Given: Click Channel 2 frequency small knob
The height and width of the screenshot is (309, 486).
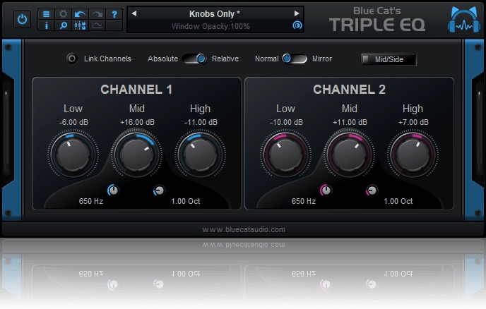Looking at the screenshot, I should tap(326, 190).
